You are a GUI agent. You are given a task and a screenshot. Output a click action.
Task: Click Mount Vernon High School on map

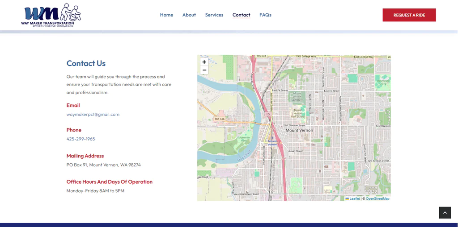[297, 113]
